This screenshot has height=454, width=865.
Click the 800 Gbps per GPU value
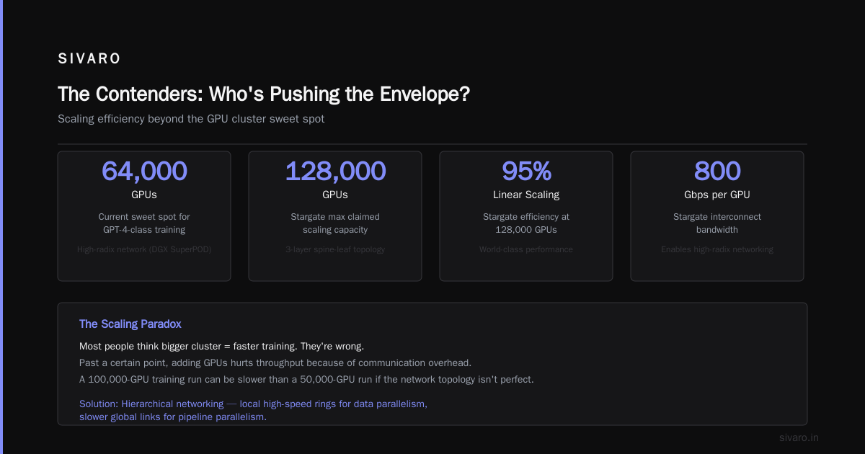717,171
